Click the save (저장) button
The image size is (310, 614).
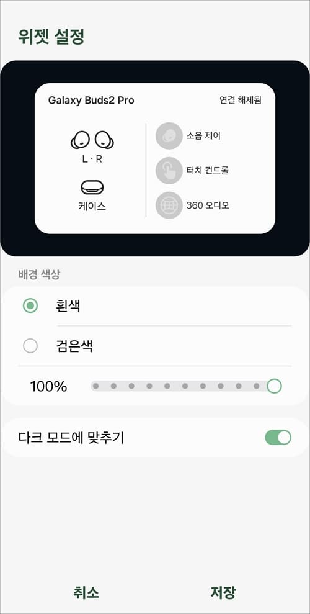click(x=223, y=592)
